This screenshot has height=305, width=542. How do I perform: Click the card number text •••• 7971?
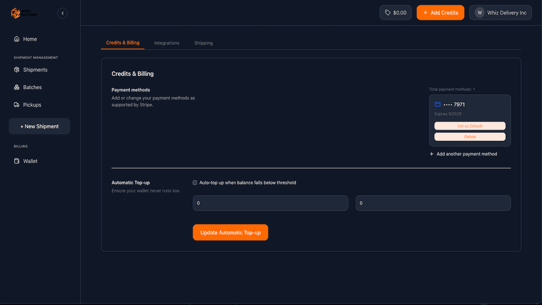coord(454,105)
